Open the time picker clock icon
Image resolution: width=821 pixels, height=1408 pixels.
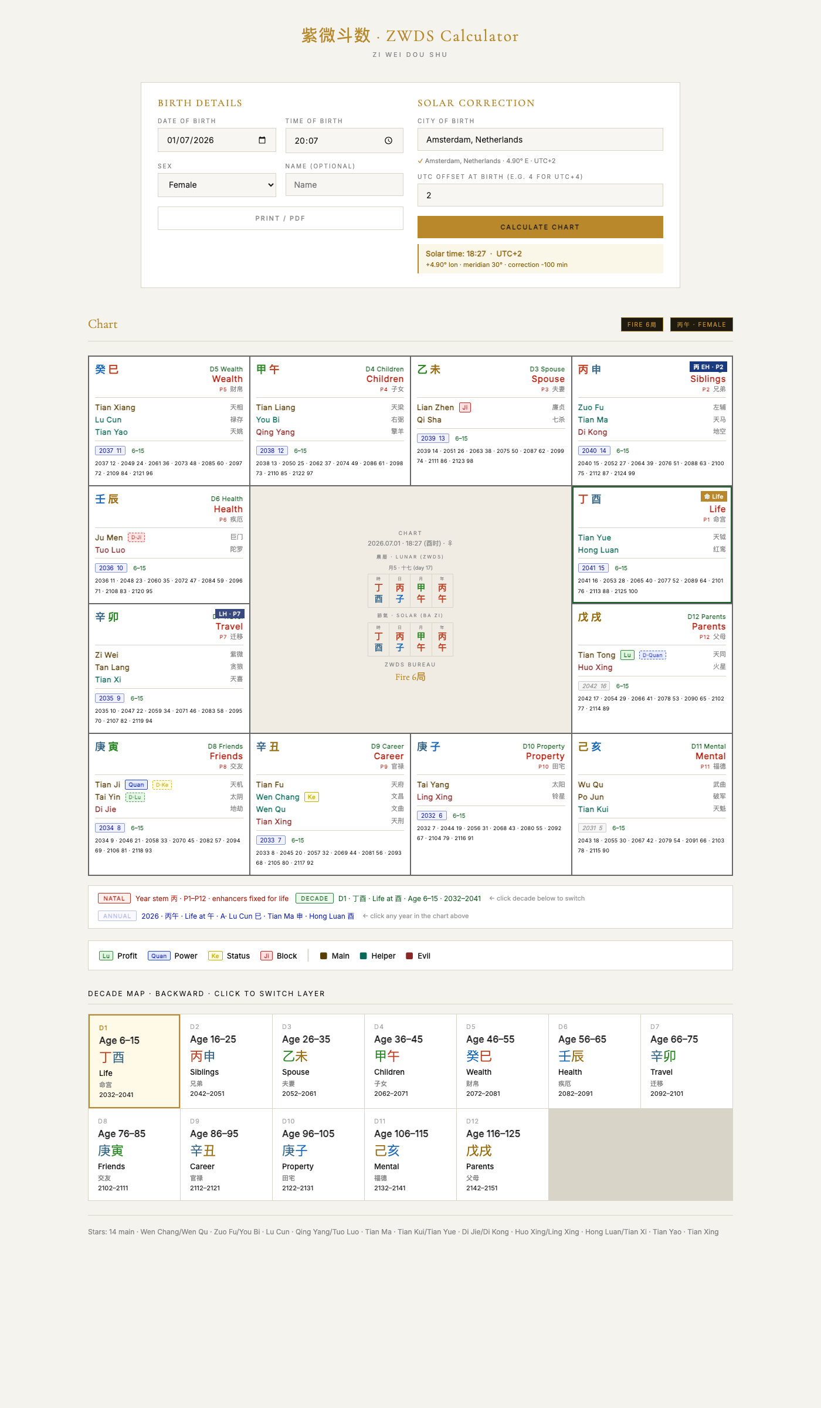click(388, 141)
